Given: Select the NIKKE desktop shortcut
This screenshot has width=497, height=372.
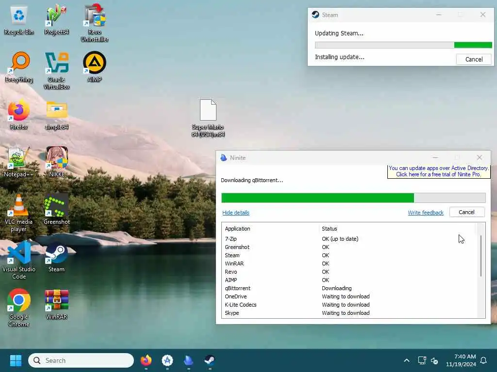Looking at the screenshot, I should 56,162.
